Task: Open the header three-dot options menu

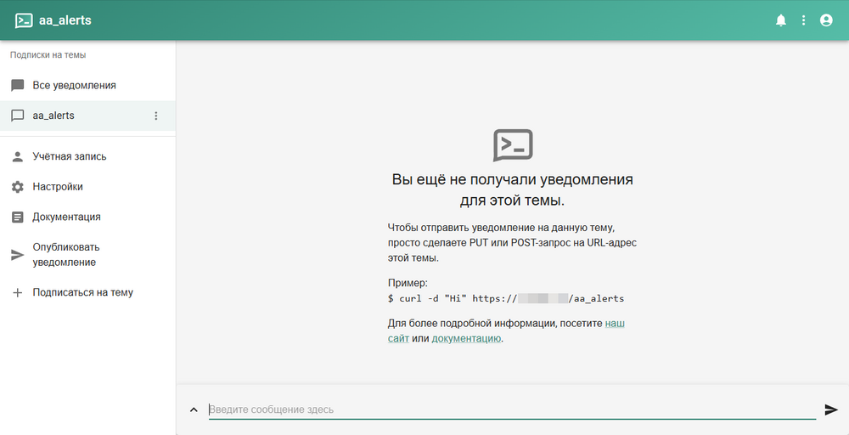Action: click(x=803, y=20)
